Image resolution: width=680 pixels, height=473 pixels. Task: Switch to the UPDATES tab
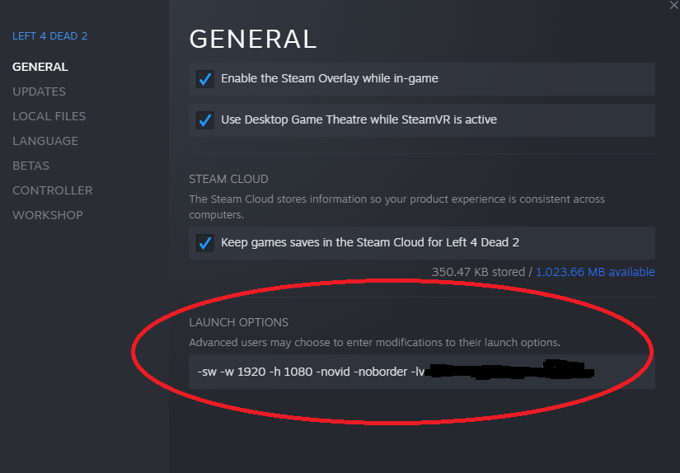click(39, 91)
